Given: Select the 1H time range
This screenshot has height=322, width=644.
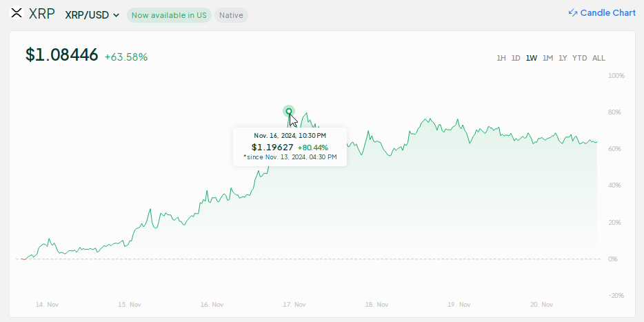Looking at the screenshot, I should [x=501, y=58].
